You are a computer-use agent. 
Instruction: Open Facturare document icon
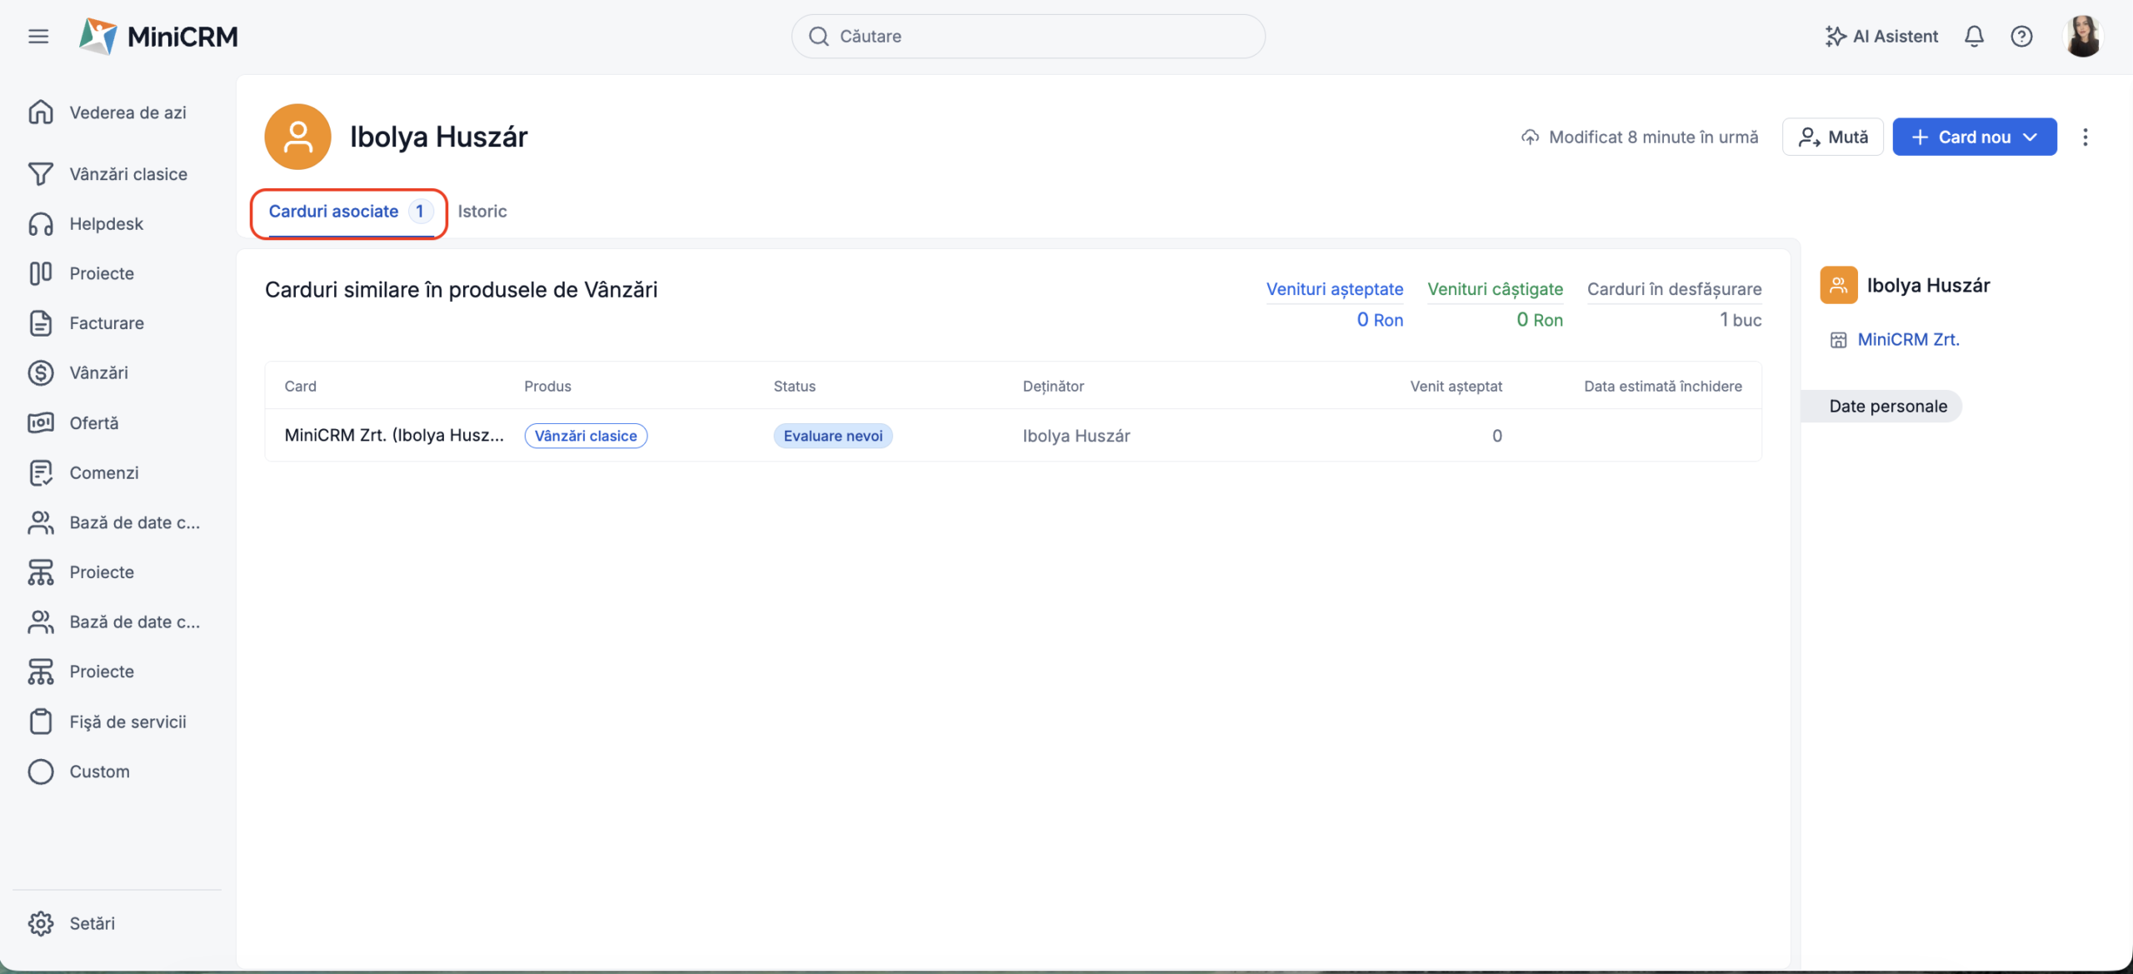tap(41, 323)
